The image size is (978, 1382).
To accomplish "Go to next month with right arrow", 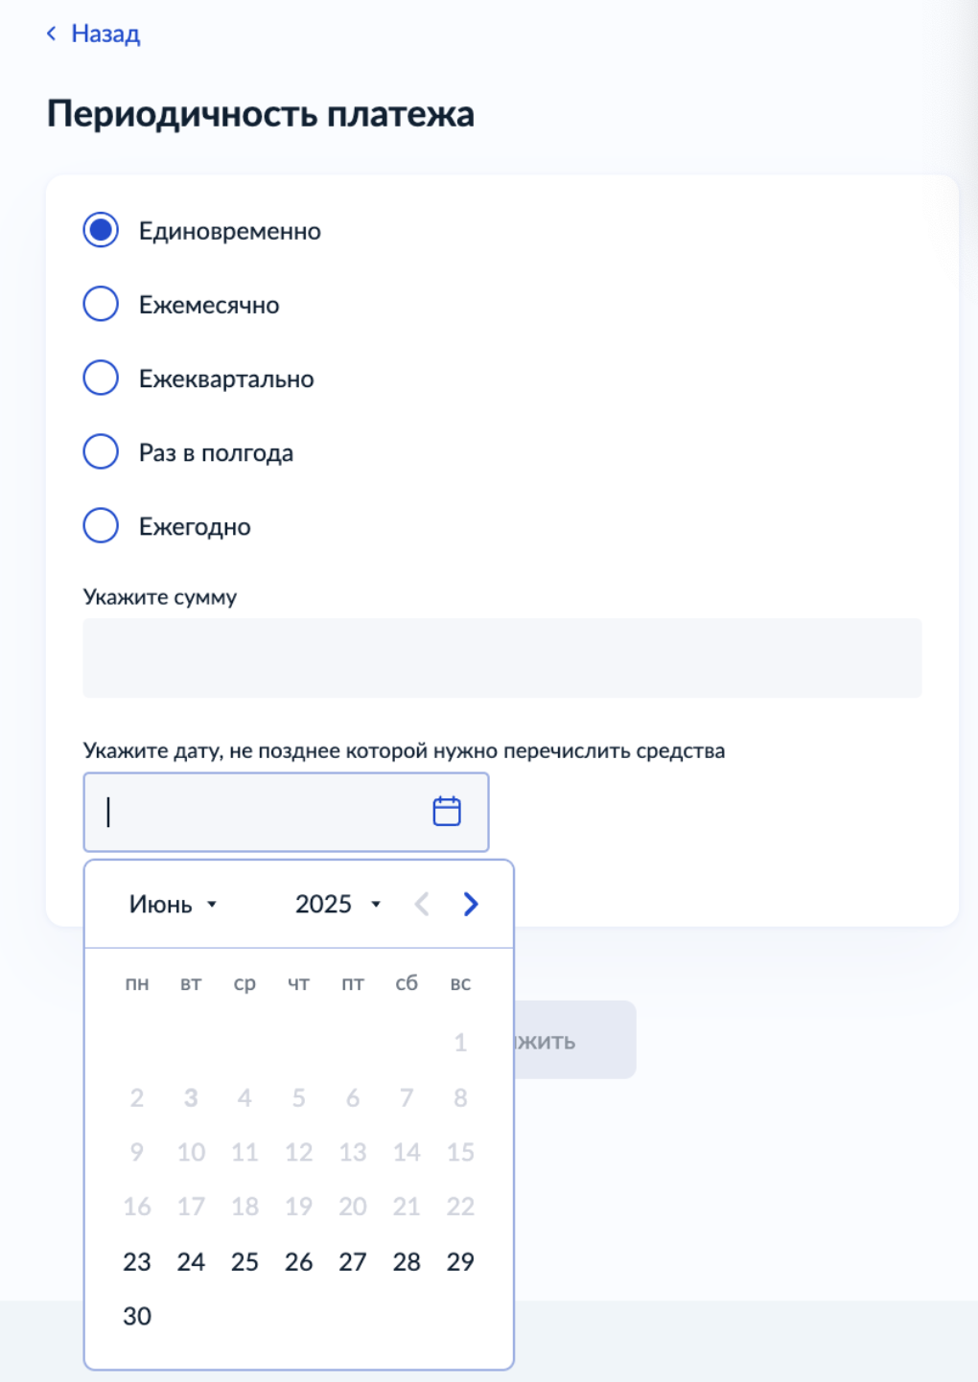I will [x=471, y=904].
